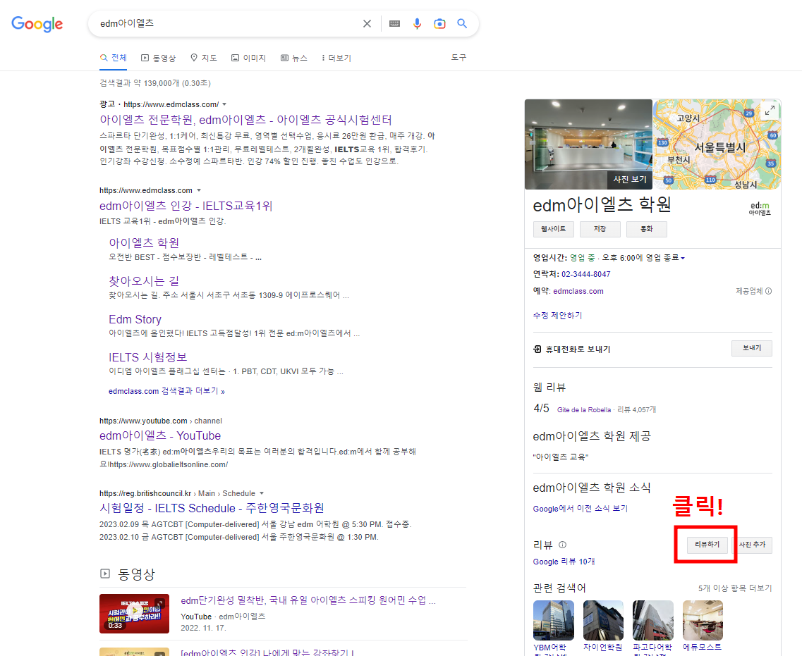Start voice search with the microphone icon
802x656 pixels.
tap(418, 23)
